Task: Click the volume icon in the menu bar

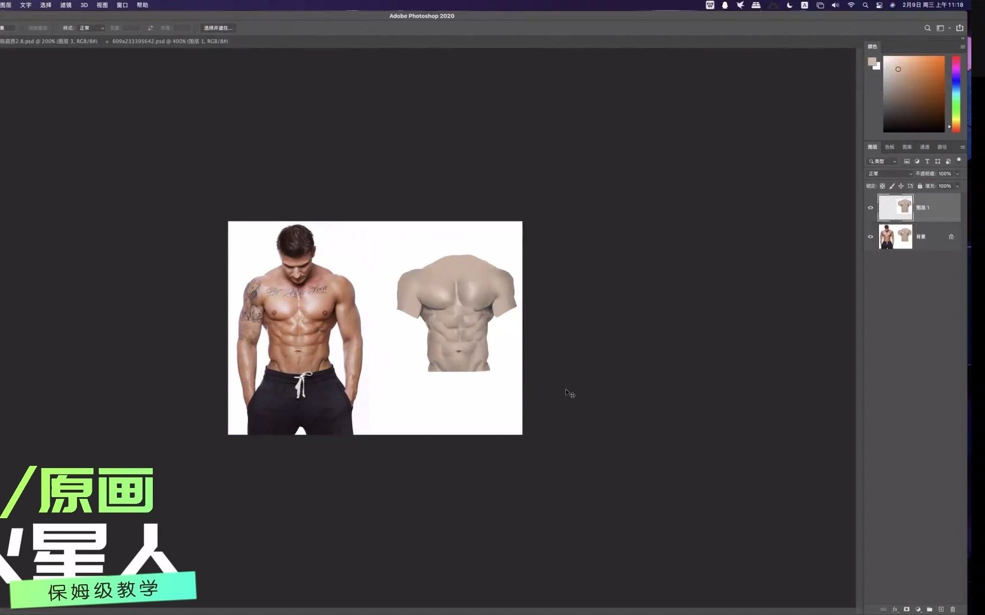Action: pyautogui.click(x=835, y=5)
